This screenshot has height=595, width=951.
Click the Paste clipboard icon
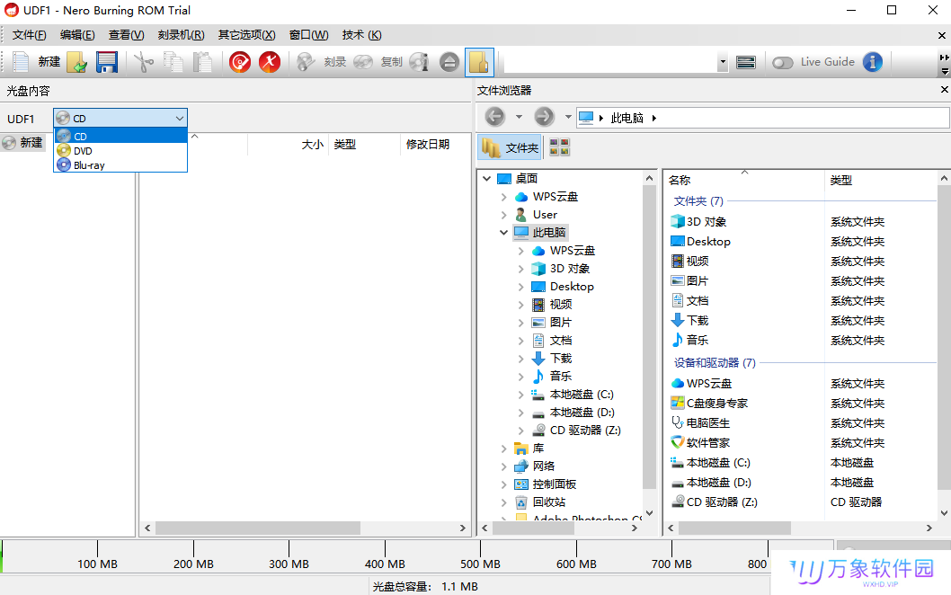[202, 62]
